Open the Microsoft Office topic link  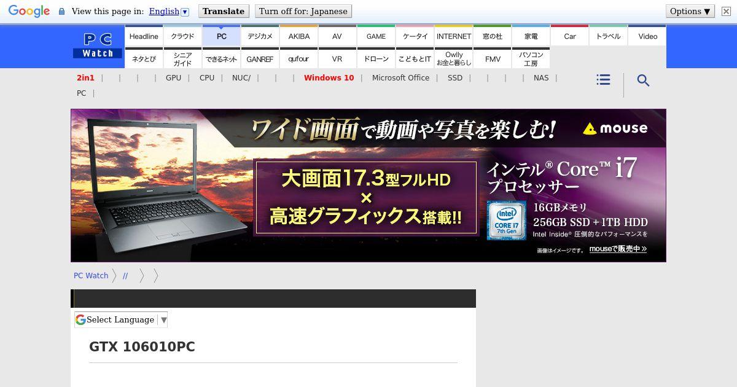(x=400, y=78)
